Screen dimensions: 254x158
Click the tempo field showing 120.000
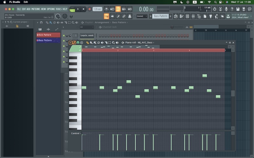pos(97,9)
